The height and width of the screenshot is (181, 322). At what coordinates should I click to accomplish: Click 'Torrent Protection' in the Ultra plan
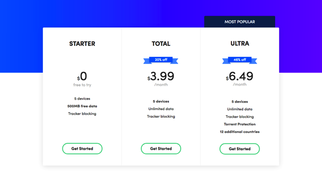coord(239,124)
